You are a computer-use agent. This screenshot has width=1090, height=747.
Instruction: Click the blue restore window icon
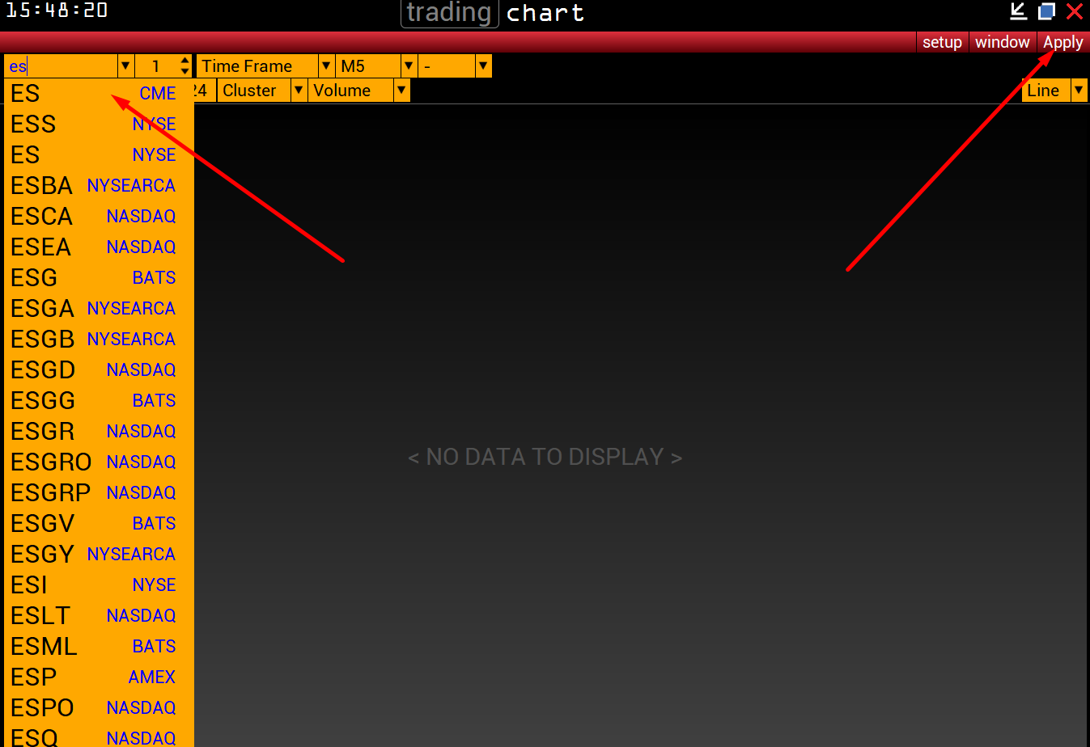click(1046, 11)
